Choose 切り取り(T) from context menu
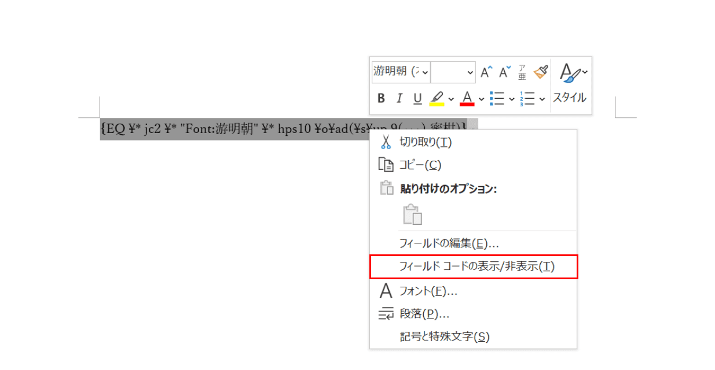This screenshot has width=715, height=370. coord(473,142)
